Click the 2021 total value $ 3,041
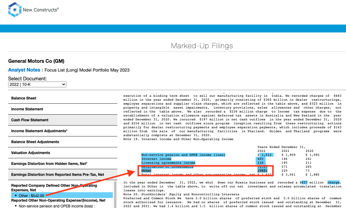Image resolution: width=346 pixels, height=208 pixels. pyautogui.click(x=288, y=174)
